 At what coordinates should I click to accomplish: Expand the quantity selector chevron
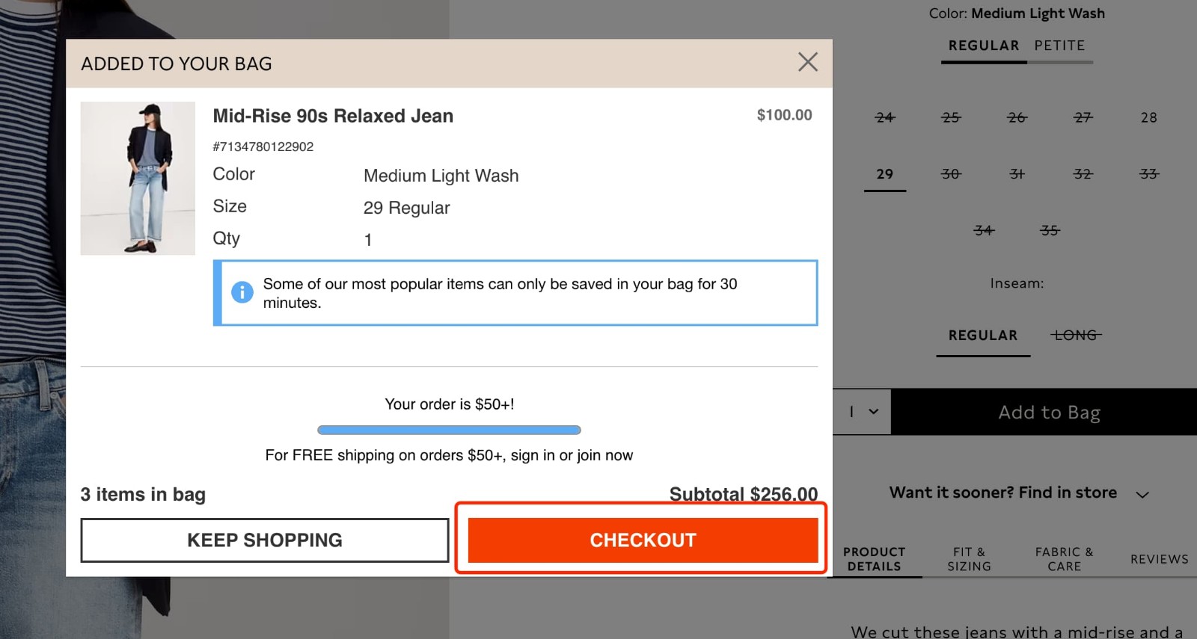click(x=872, y=412)
